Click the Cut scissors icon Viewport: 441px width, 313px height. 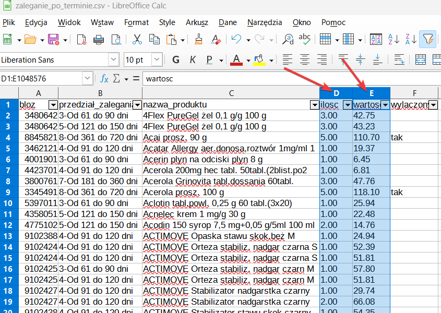point(137,39)
